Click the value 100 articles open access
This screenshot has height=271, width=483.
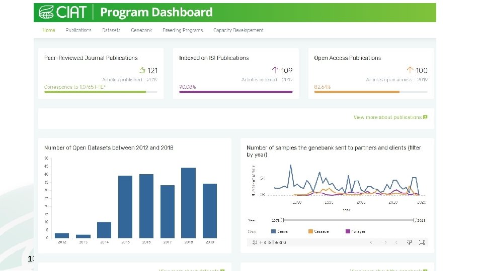422,70
